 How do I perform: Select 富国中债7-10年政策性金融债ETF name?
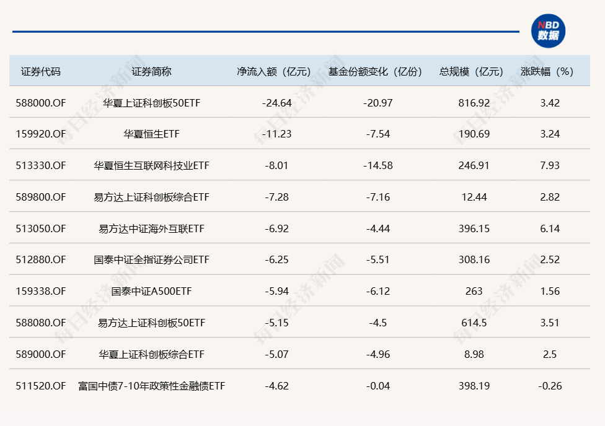pos(151,386)
